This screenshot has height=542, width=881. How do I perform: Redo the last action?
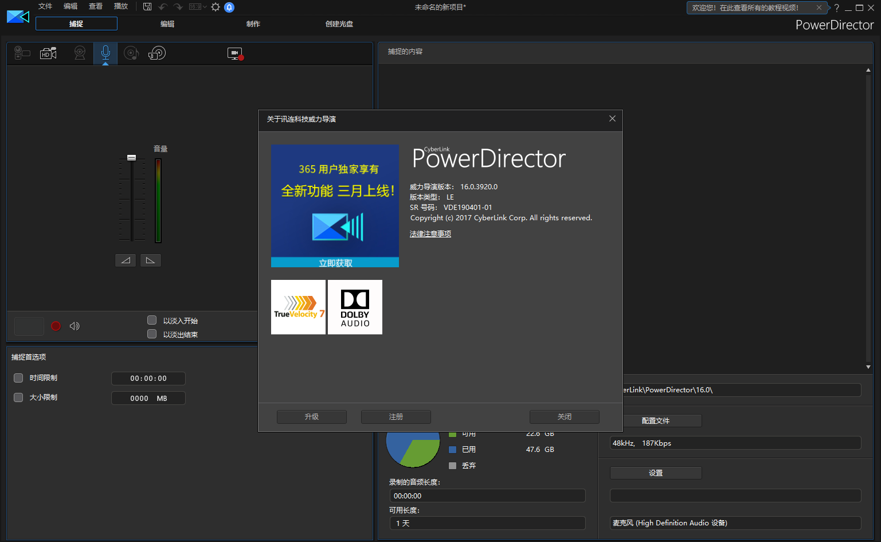point(178,7)
